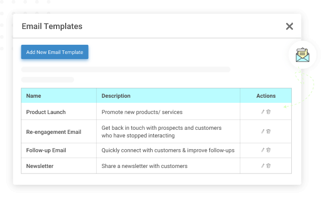Click the long gray placeholder bar
This screenshot has height=198, width=328.
click(126, 69)
